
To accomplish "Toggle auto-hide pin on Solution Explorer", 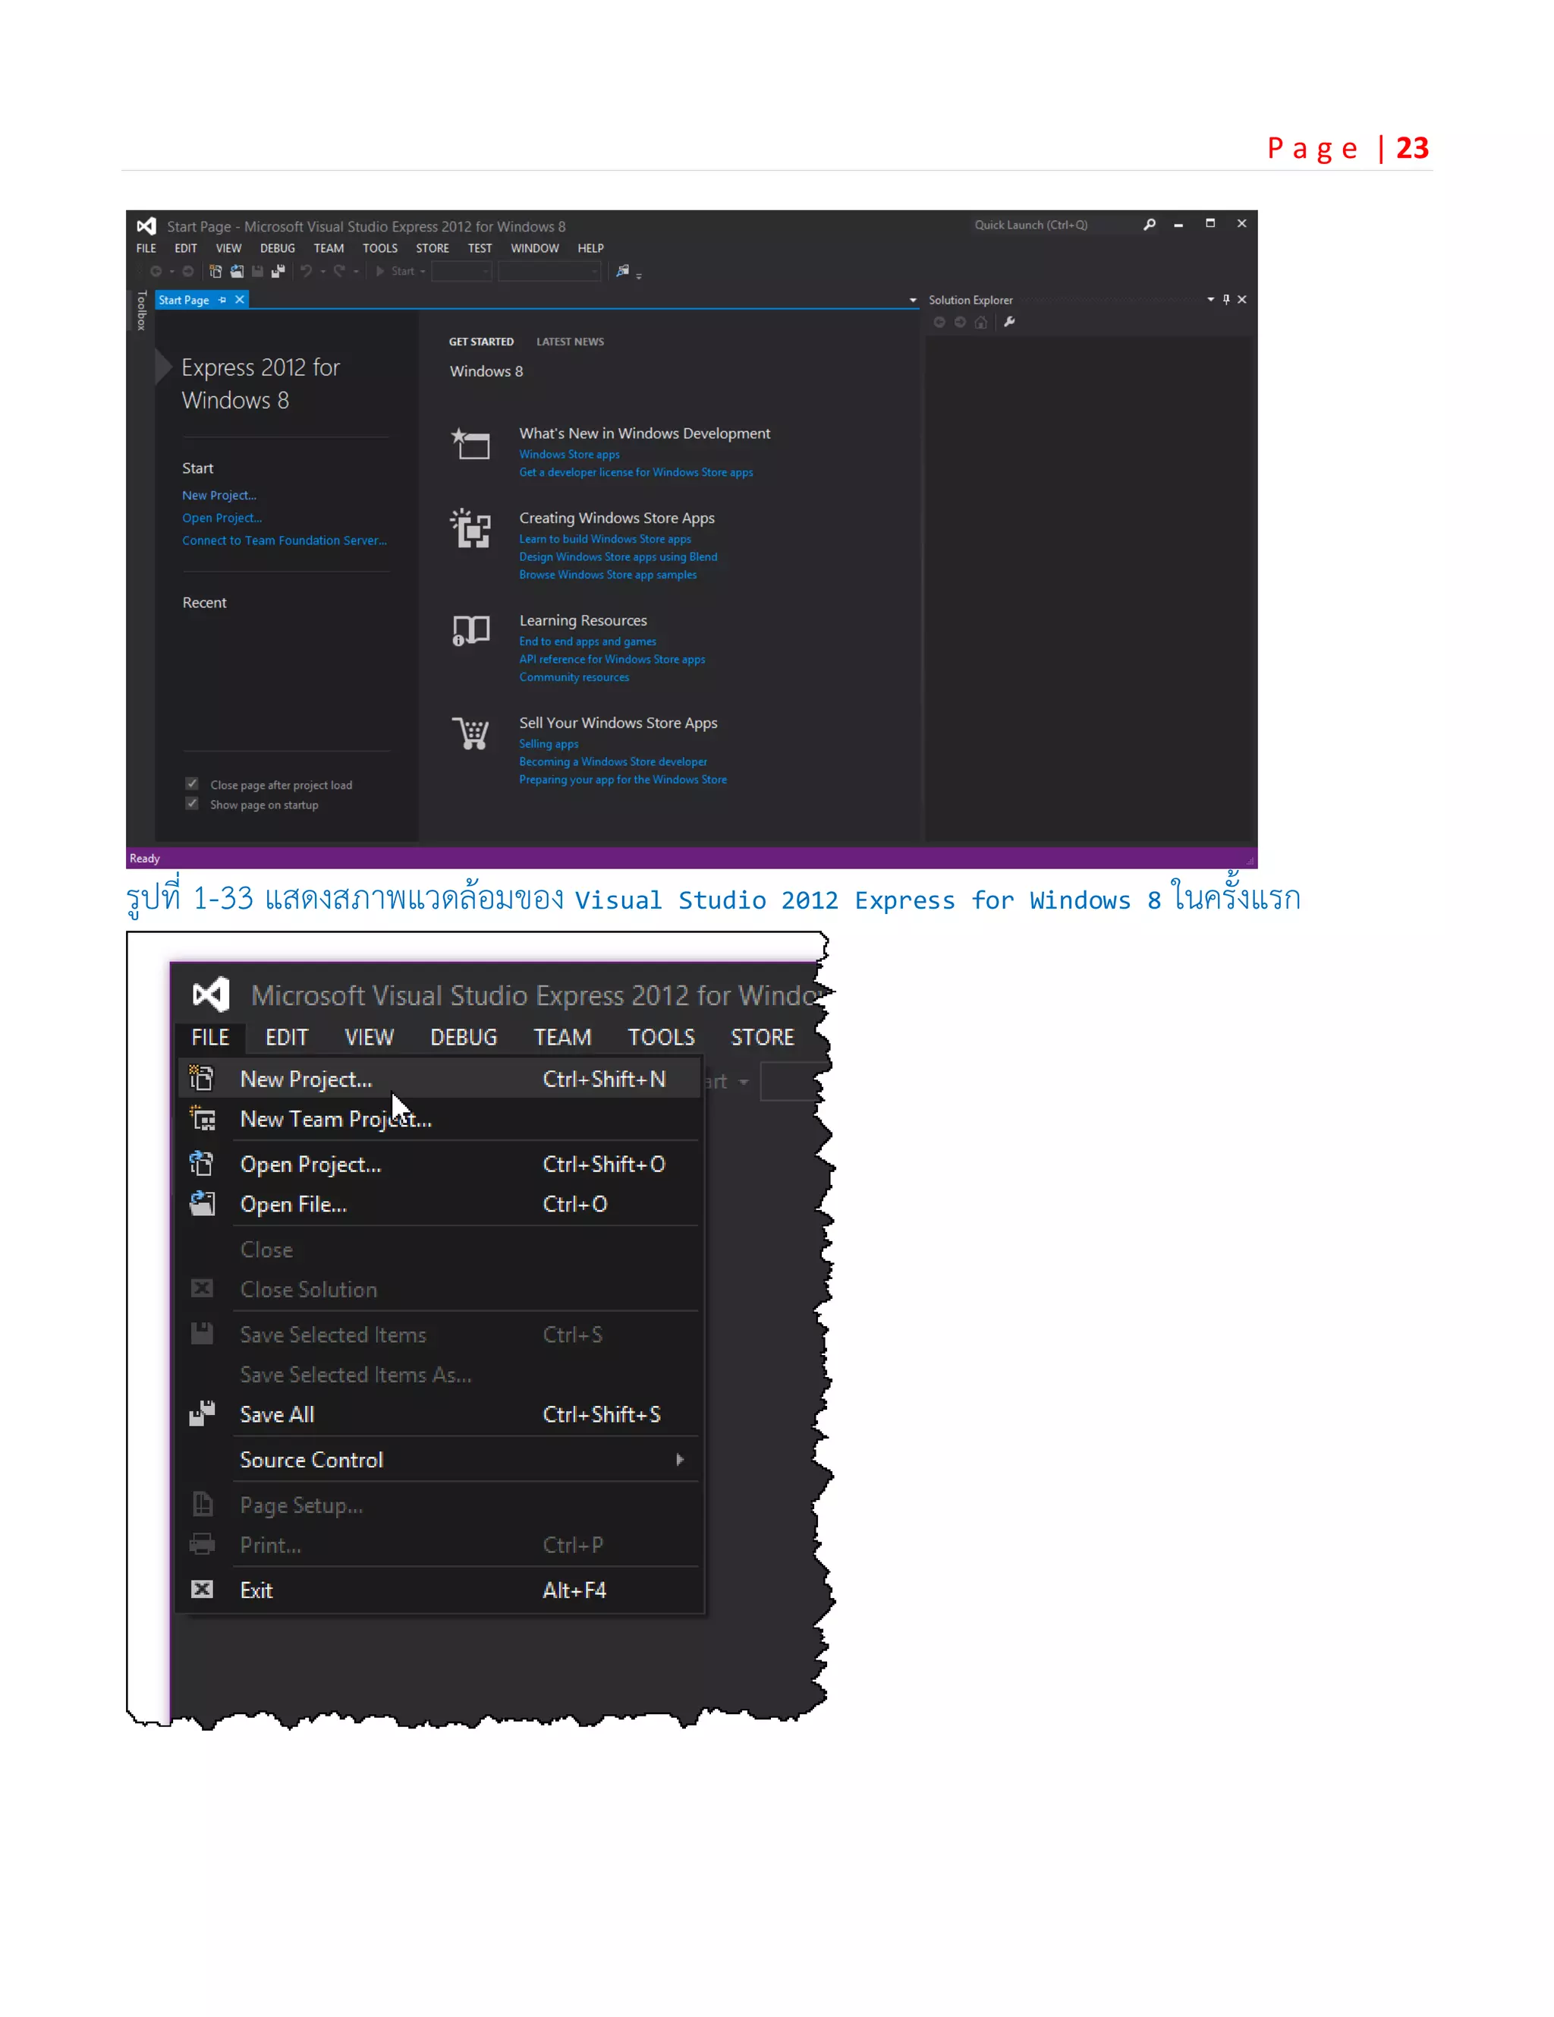I will [1226, 299].
